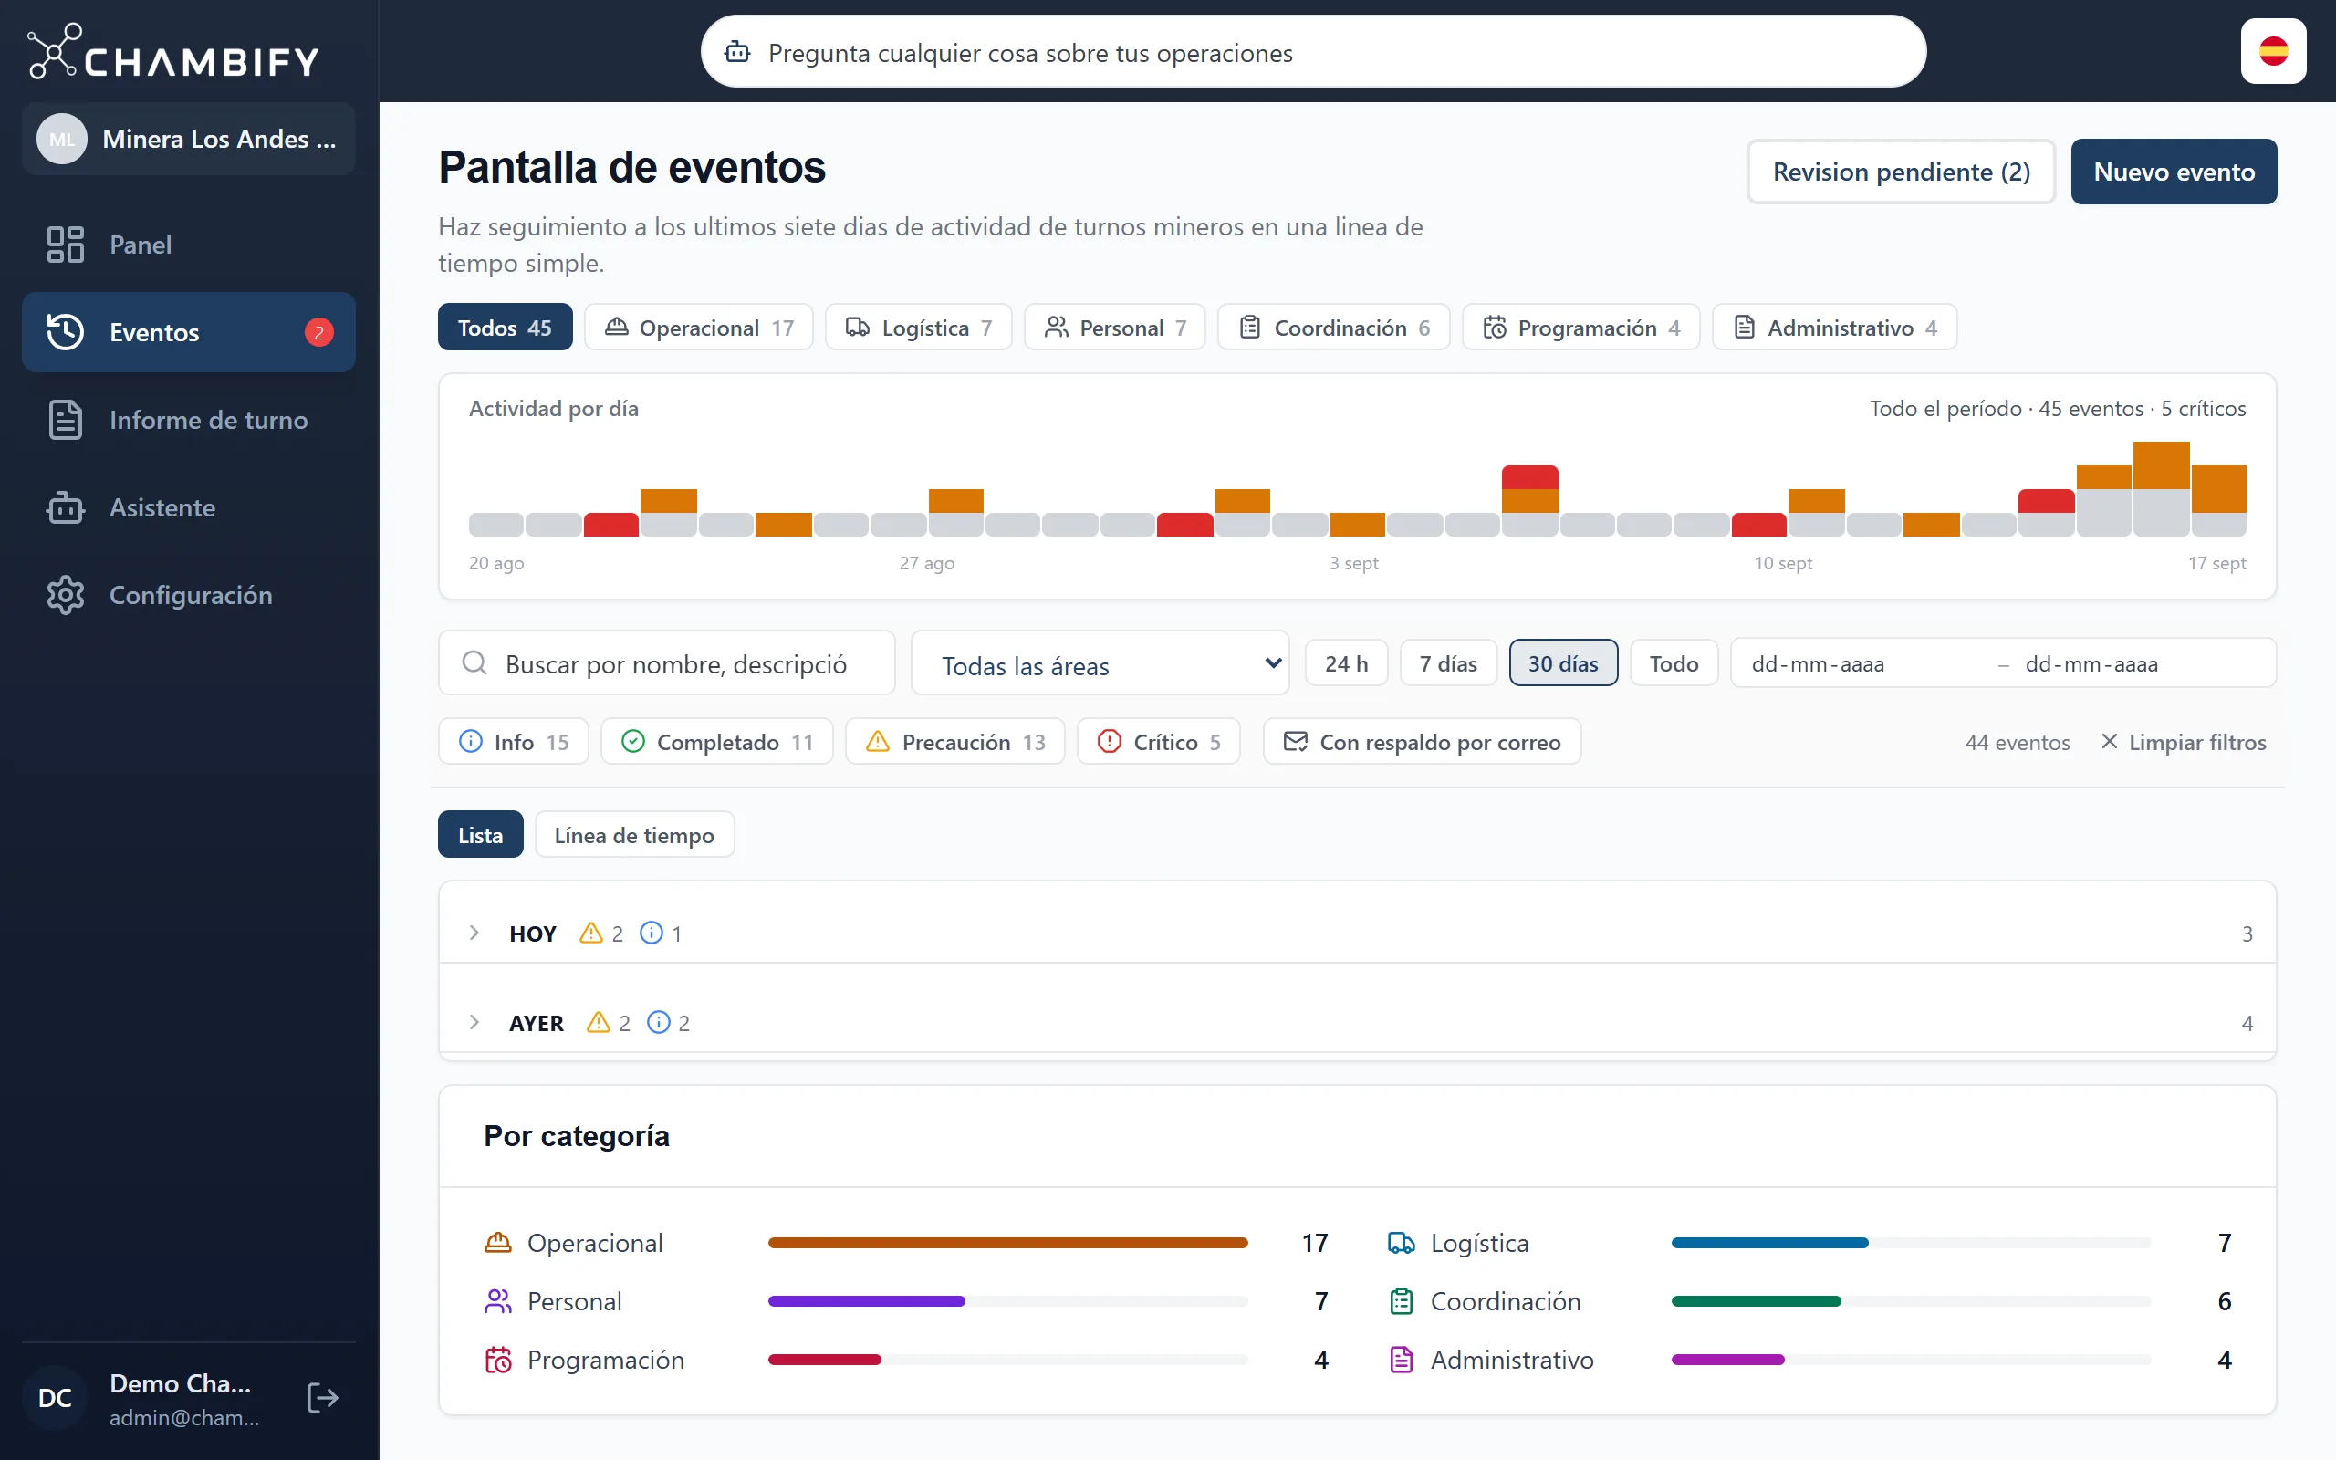
Task: Select the Logística 7 category tab
Action: tap(918, 328)
